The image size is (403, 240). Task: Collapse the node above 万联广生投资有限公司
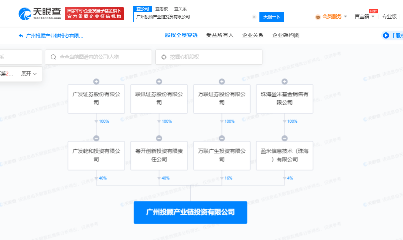pyautogui.click(x=222, y=138)
